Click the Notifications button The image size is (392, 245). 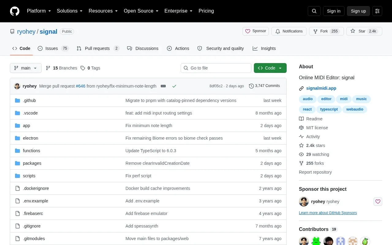[x=289, y=31]
